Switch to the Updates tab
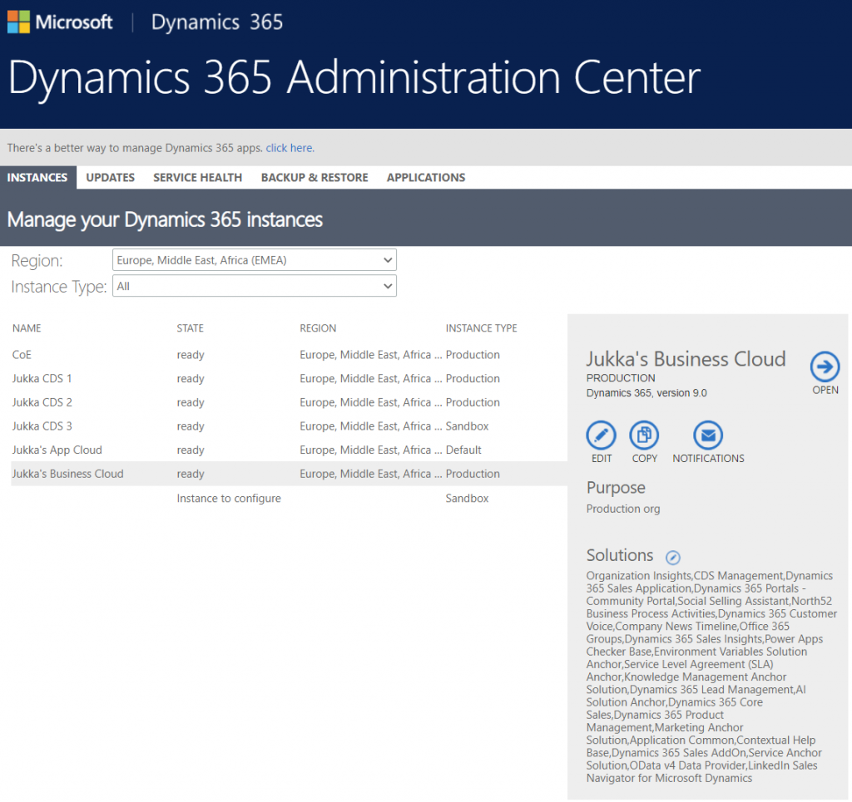This screenshot has height=802, width=852. coord(111,178)
